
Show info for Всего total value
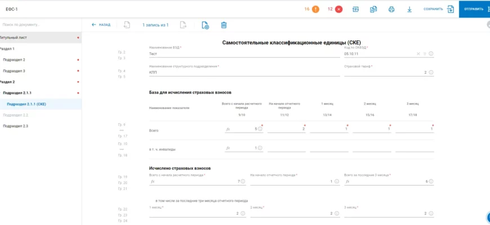click(x=260, y=129)
